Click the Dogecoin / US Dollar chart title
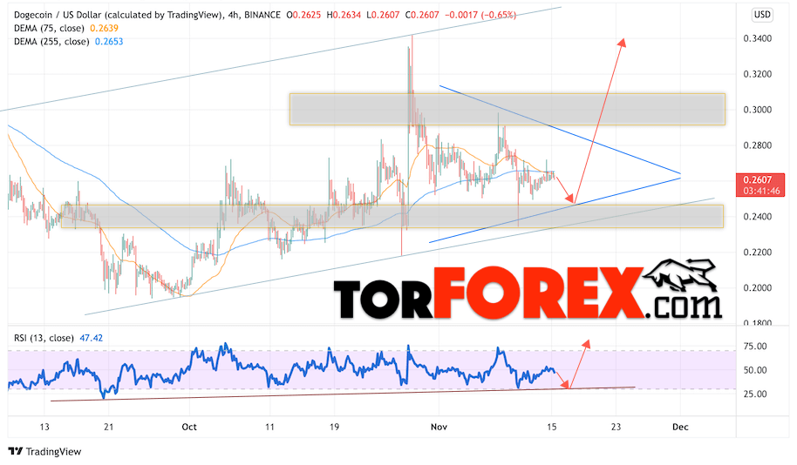Viewport: 797px width, 465px height. pyautogui.click(x=118, y=15)
